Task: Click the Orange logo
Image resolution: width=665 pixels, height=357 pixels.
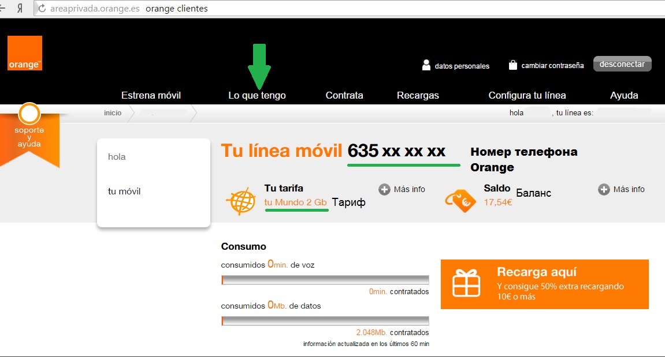Action: (x=25, y=53)
